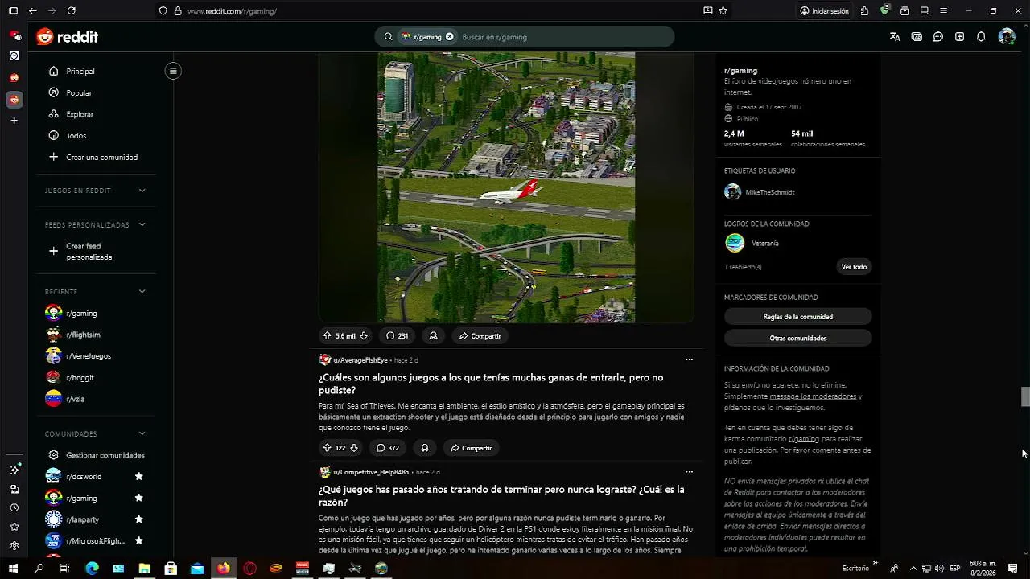Screen dimensions: 1030x579
Task: Open the translation icon in Reddit header
Action: 895,36
